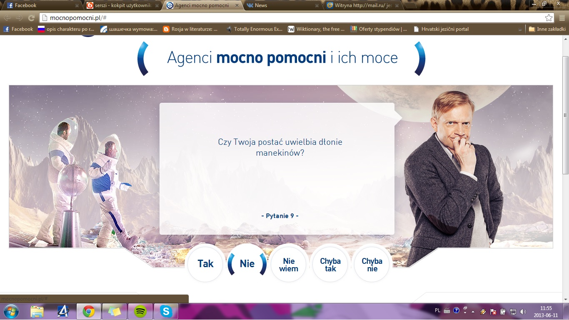Open the 'Inne zakładki' bookmarks folder
The width and height of the screenshot is (569, 320).
pyautogui.click(x=547, y=29)
